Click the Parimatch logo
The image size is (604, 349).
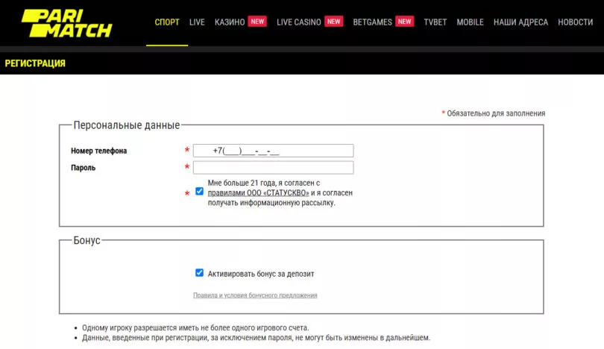67,23
